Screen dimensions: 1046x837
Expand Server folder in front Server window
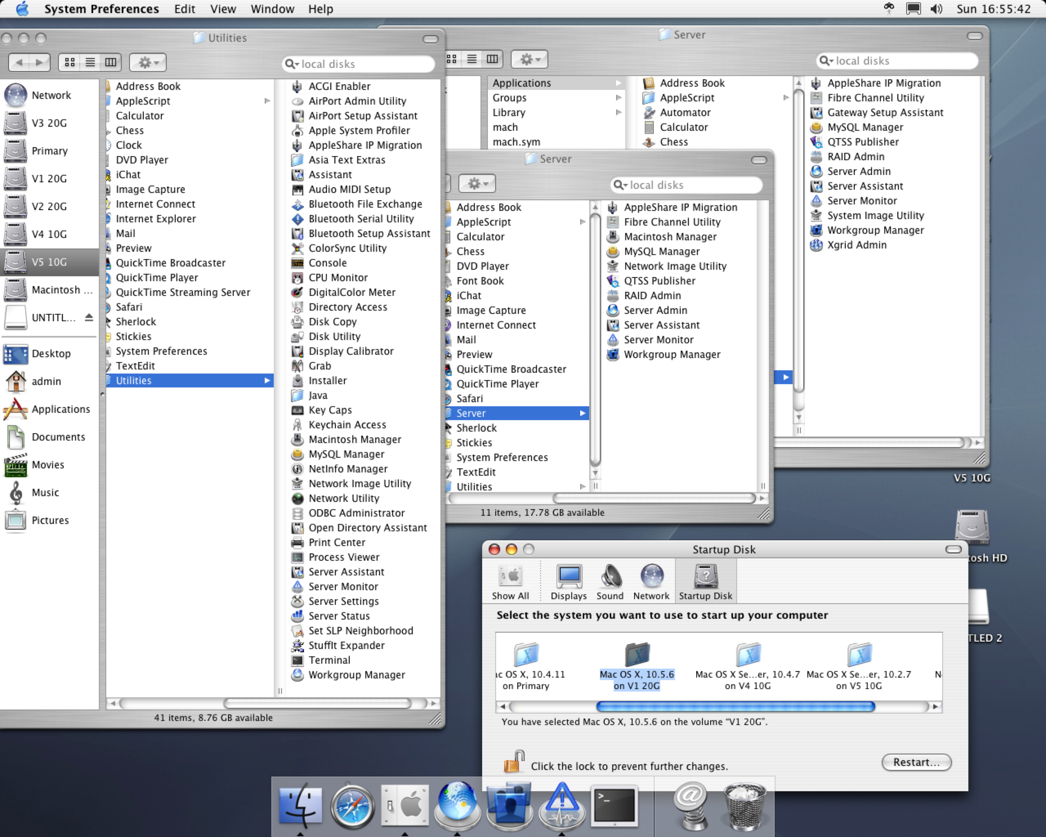pyautogui.click(x=582, y=413)
